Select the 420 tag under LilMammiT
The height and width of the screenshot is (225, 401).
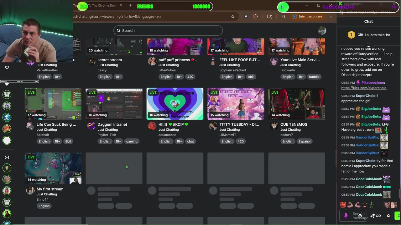point(241,141)
